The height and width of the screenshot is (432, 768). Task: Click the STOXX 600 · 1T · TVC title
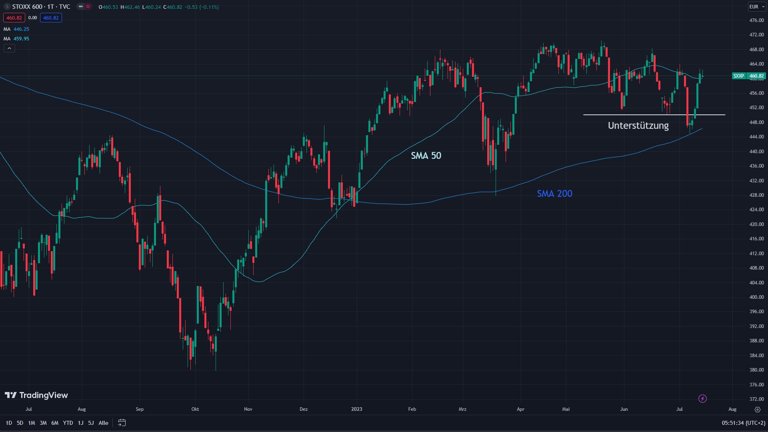click(x=41, y=7)
